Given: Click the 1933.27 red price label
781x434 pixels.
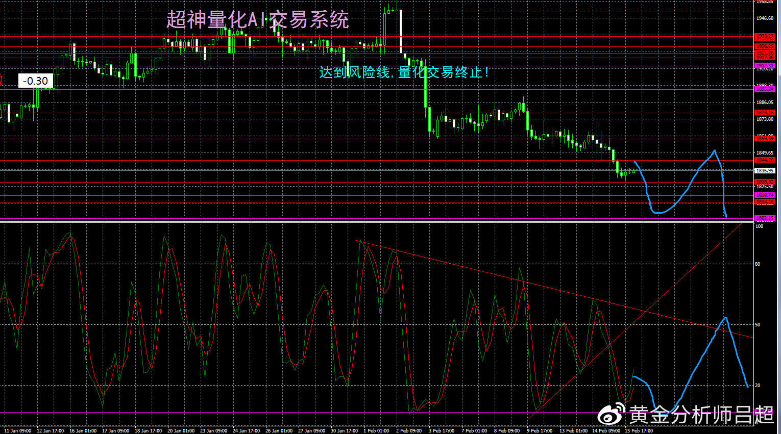Looking at the screenshot, I should click(x=765, y=37).
